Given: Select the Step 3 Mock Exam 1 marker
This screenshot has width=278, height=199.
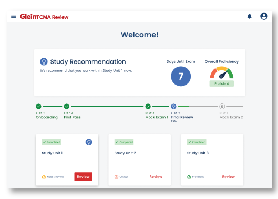Looking at the screenshot, I should point(148,106).
